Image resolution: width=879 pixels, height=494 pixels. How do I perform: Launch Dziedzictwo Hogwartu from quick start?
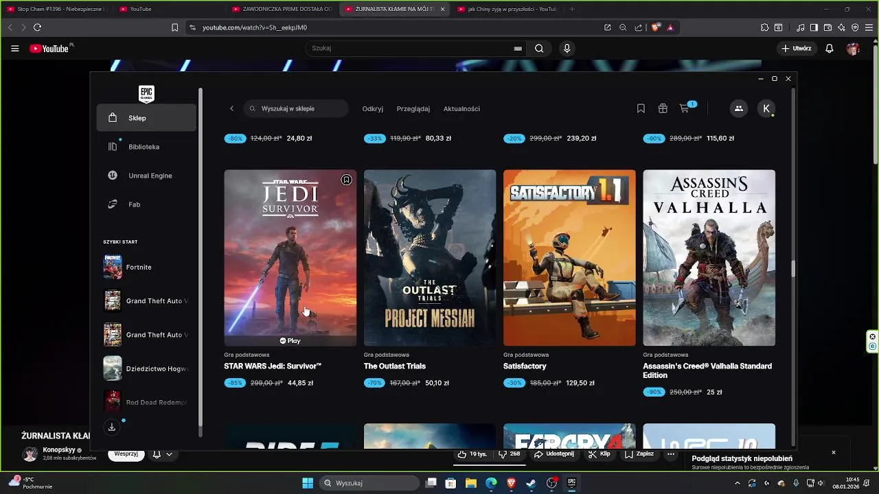(x=146, y=368)
